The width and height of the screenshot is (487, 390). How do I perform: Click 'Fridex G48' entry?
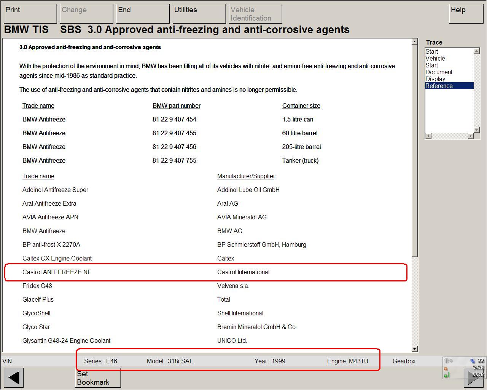37,286
